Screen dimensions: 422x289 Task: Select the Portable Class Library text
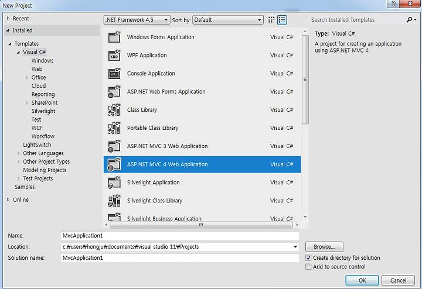pos(152,128)
